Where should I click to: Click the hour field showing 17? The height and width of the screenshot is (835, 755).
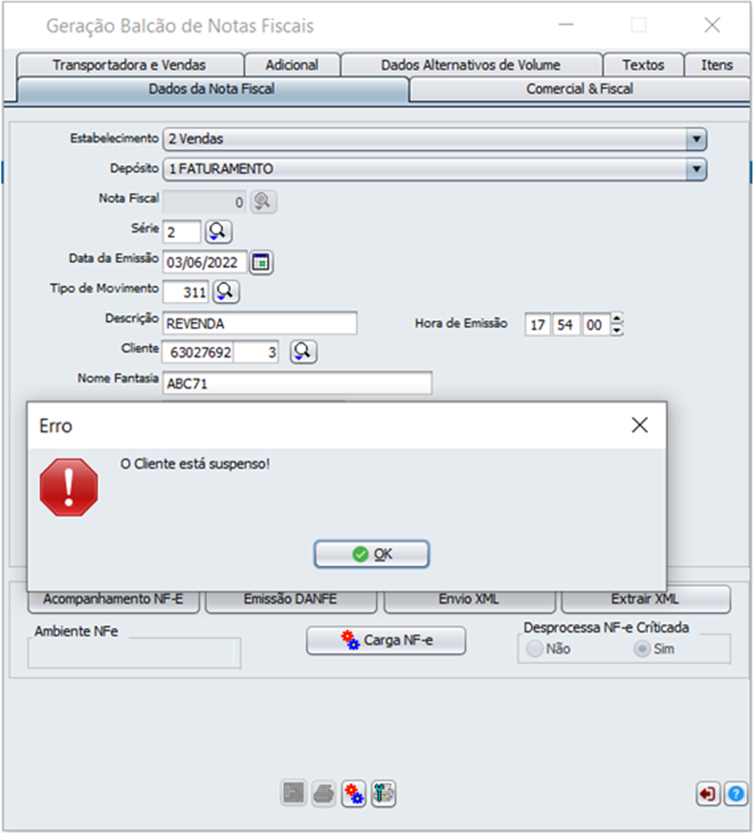coord(538,324)
